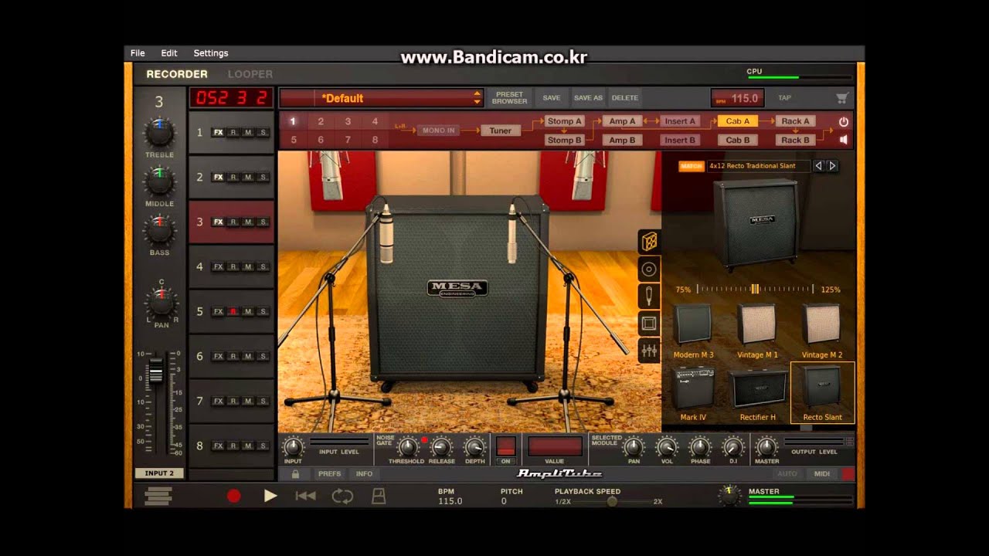Mute track 3 with the M button
Image resolution: width=989 pixels, height=556 pixels.
point(248,222)
